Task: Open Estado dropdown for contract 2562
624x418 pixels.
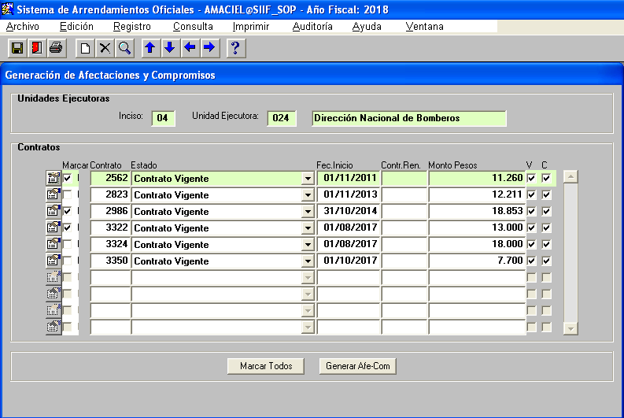Action: (x=308, y=179)
